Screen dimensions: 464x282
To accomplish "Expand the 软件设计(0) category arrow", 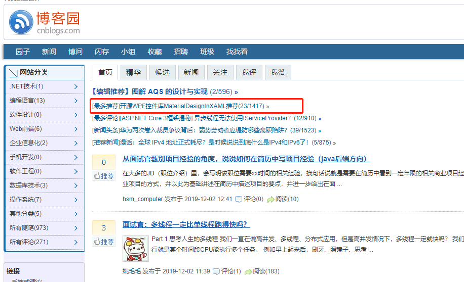I will (76, 115).
